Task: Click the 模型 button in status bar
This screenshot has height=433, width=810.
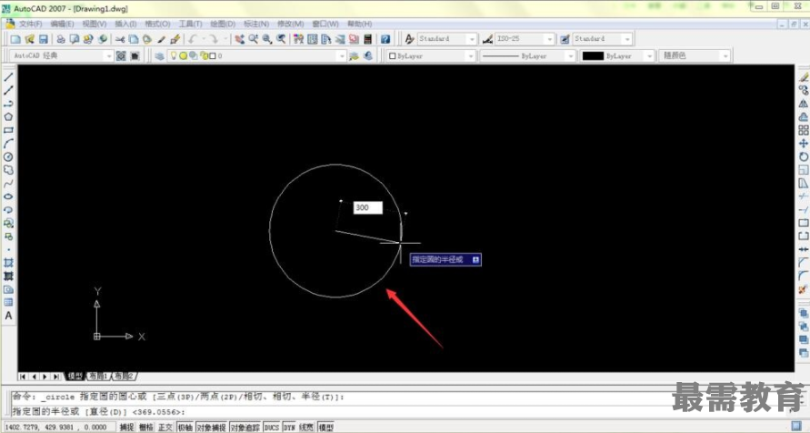Action: pos(326,428)
